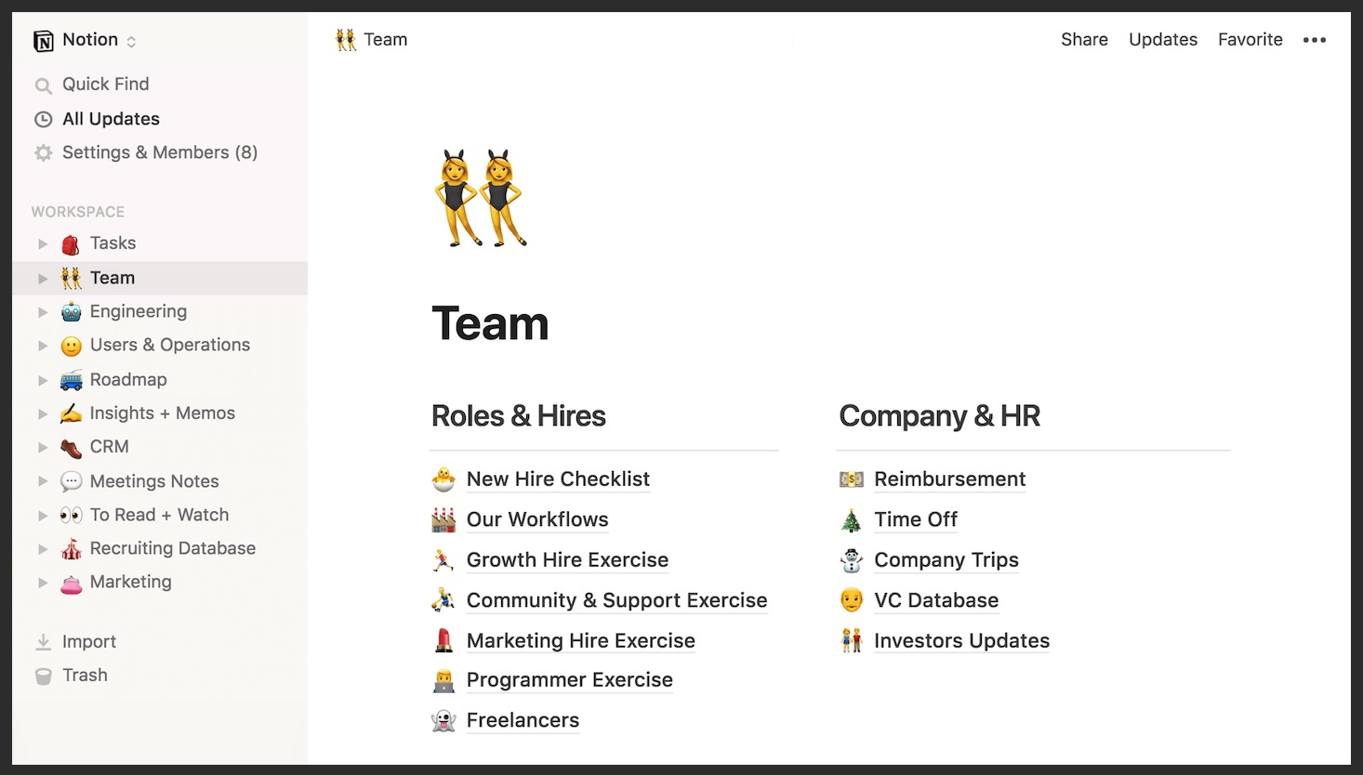Click the Settings & Members gear icon
Viewport: 1363px width, 775px height.
point(43,153)
